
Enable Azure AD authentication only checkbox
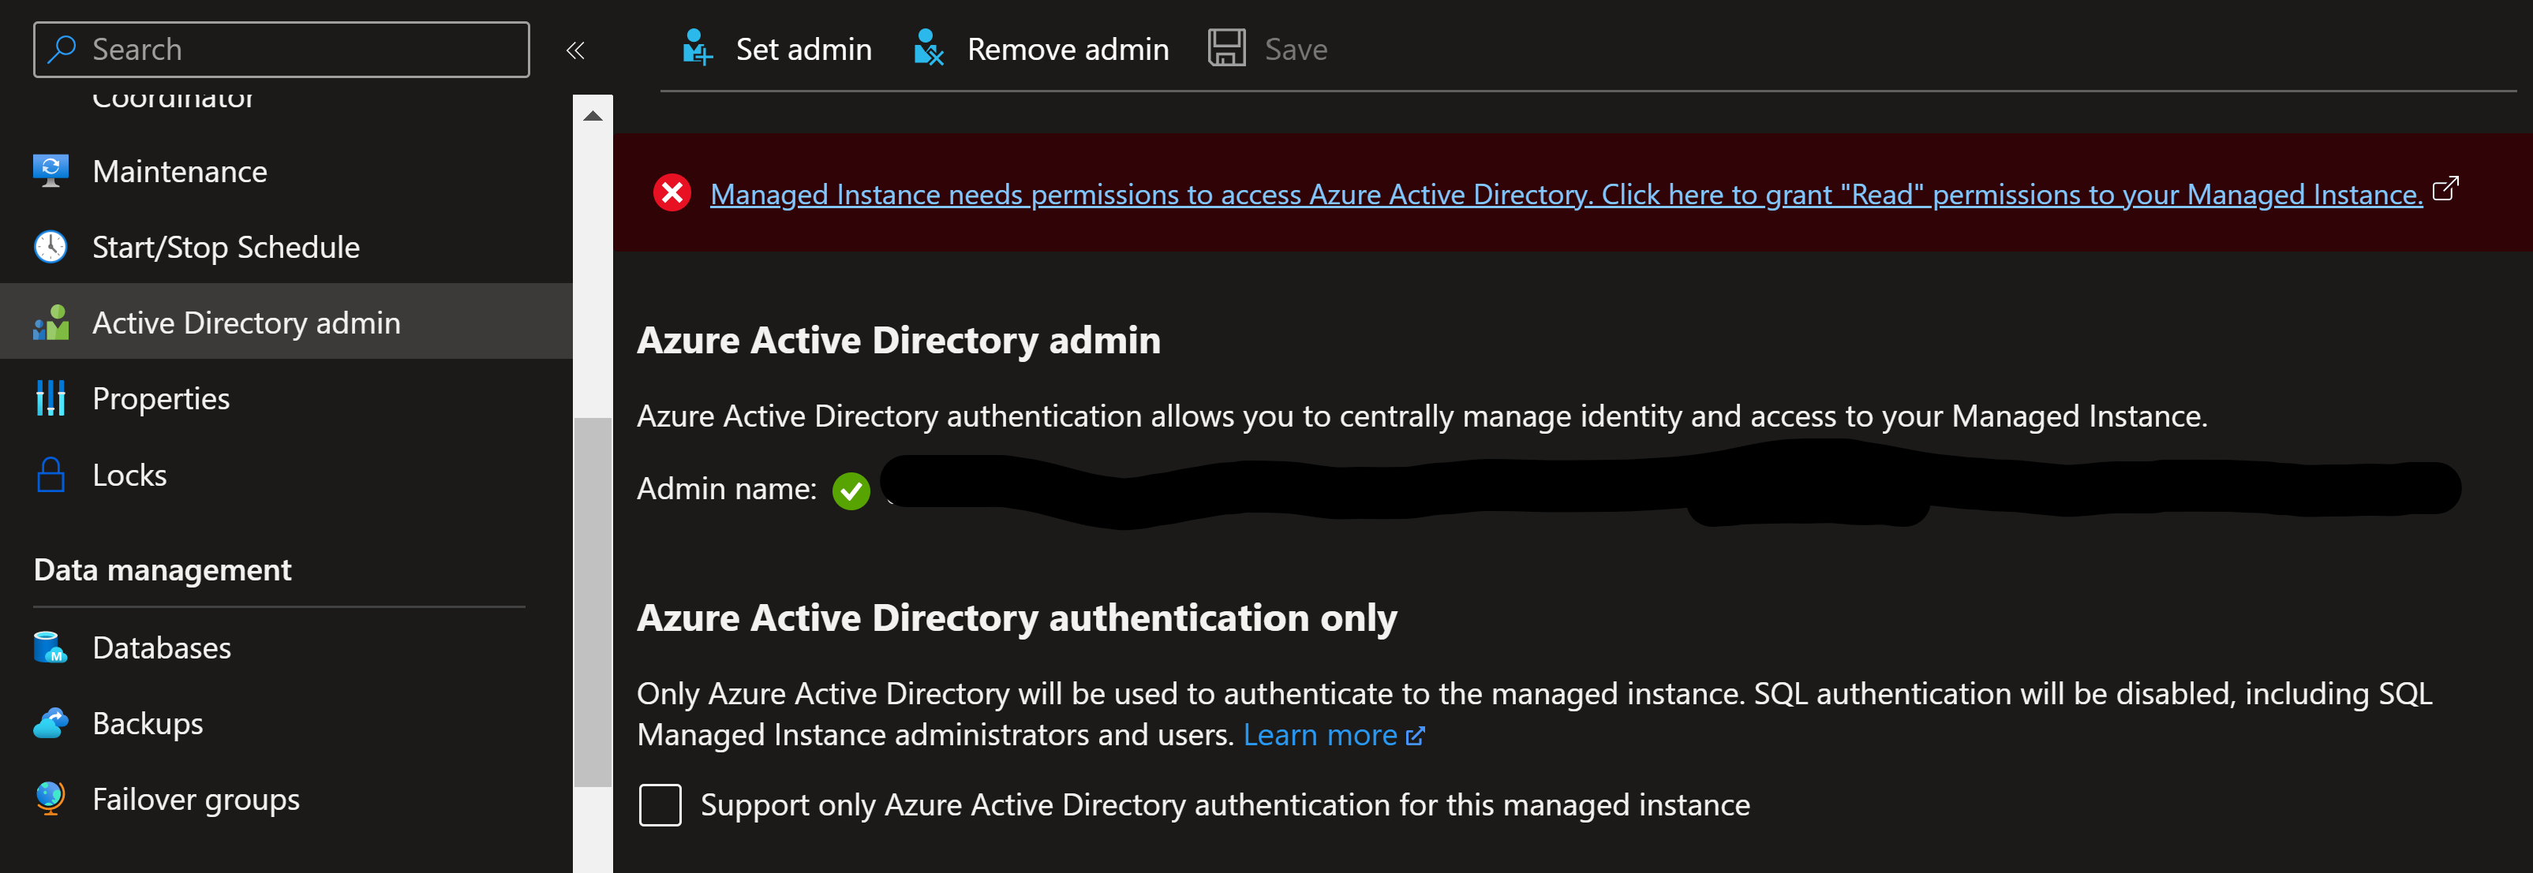tap(660, 805)
